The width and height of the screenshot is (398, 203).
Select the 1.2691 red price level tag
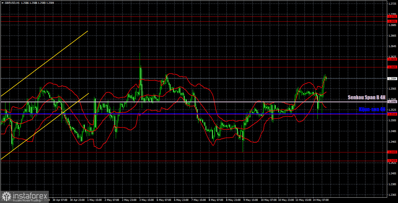(x=392, y=21)
